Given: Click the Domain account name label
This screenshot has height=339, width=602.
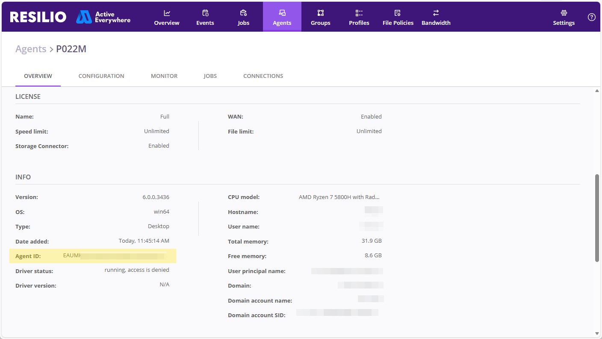Looking at the screenshot, I should point(260,300).
